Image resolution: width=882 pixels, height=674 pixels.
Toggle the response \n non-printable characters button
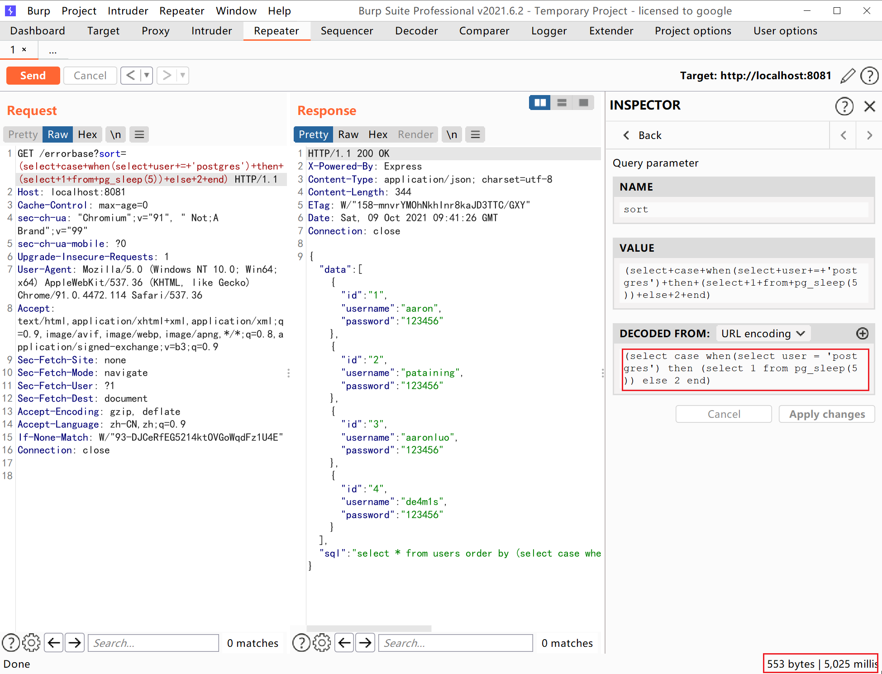[452, 134]
